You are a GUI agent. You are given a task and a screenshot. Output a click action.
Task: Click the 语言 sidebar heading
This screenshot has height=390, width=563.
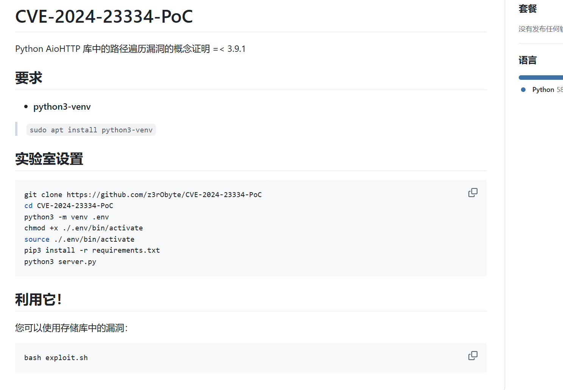(527, 61)
